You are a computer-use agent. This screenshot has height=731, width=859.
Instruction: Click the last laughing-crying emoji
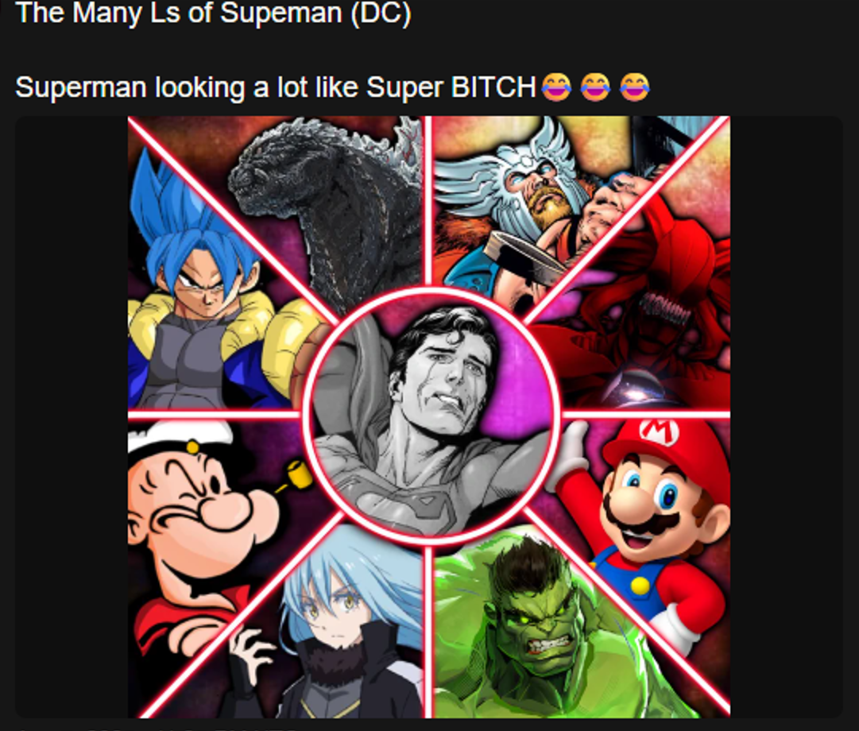click(x=635, y=87)
